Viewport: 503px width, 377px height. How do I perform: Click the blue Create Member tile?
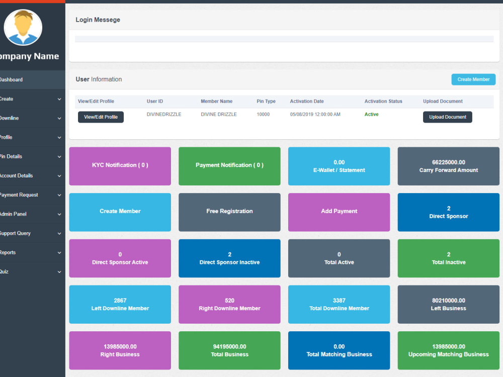tap(120, 212)
